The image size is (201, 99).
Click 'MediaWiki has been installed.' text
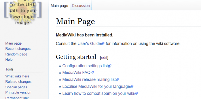[85, 35]
